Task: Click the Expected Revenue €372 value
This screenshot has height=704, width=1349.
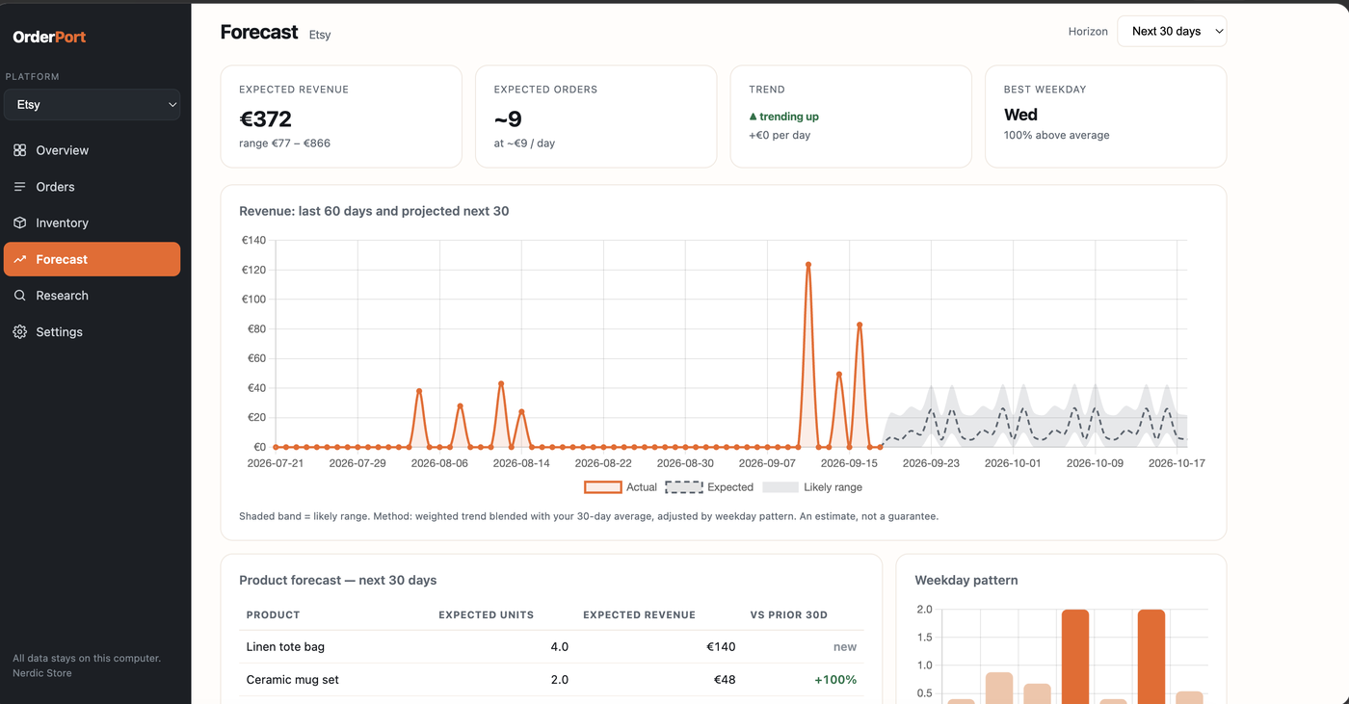Action: tap(265, 119)
